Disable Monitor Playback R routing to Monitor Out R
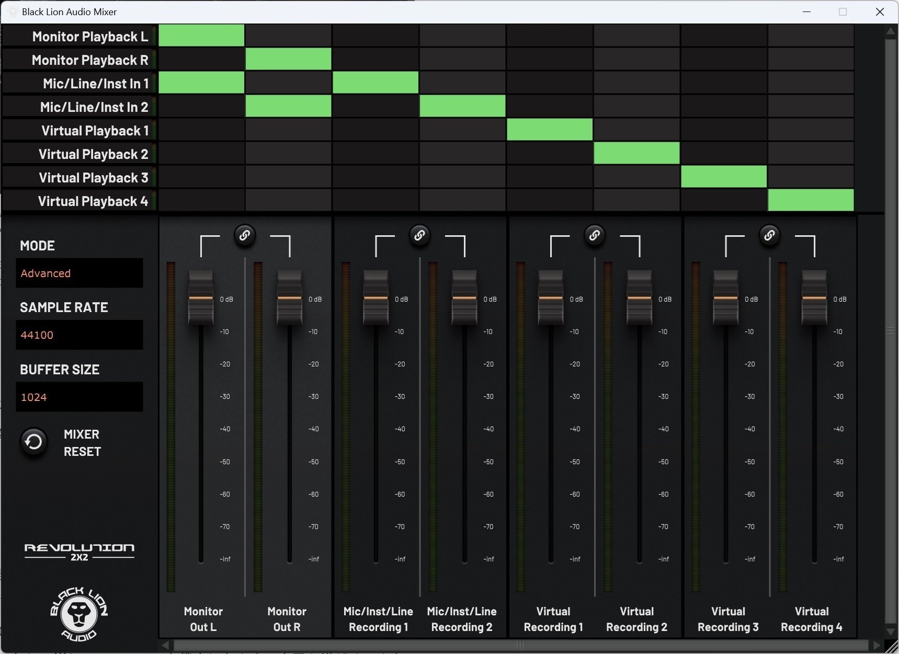Screen dimensions: 899x654 click(x=288, y=59)
